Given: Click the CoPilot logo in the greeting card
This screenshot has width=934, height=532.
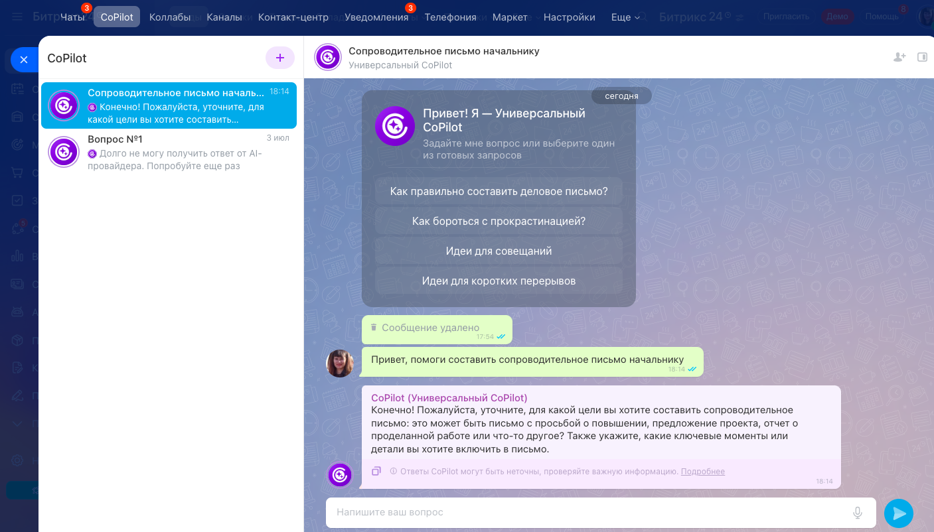Looking at the screenshot, I should [395, 126].
